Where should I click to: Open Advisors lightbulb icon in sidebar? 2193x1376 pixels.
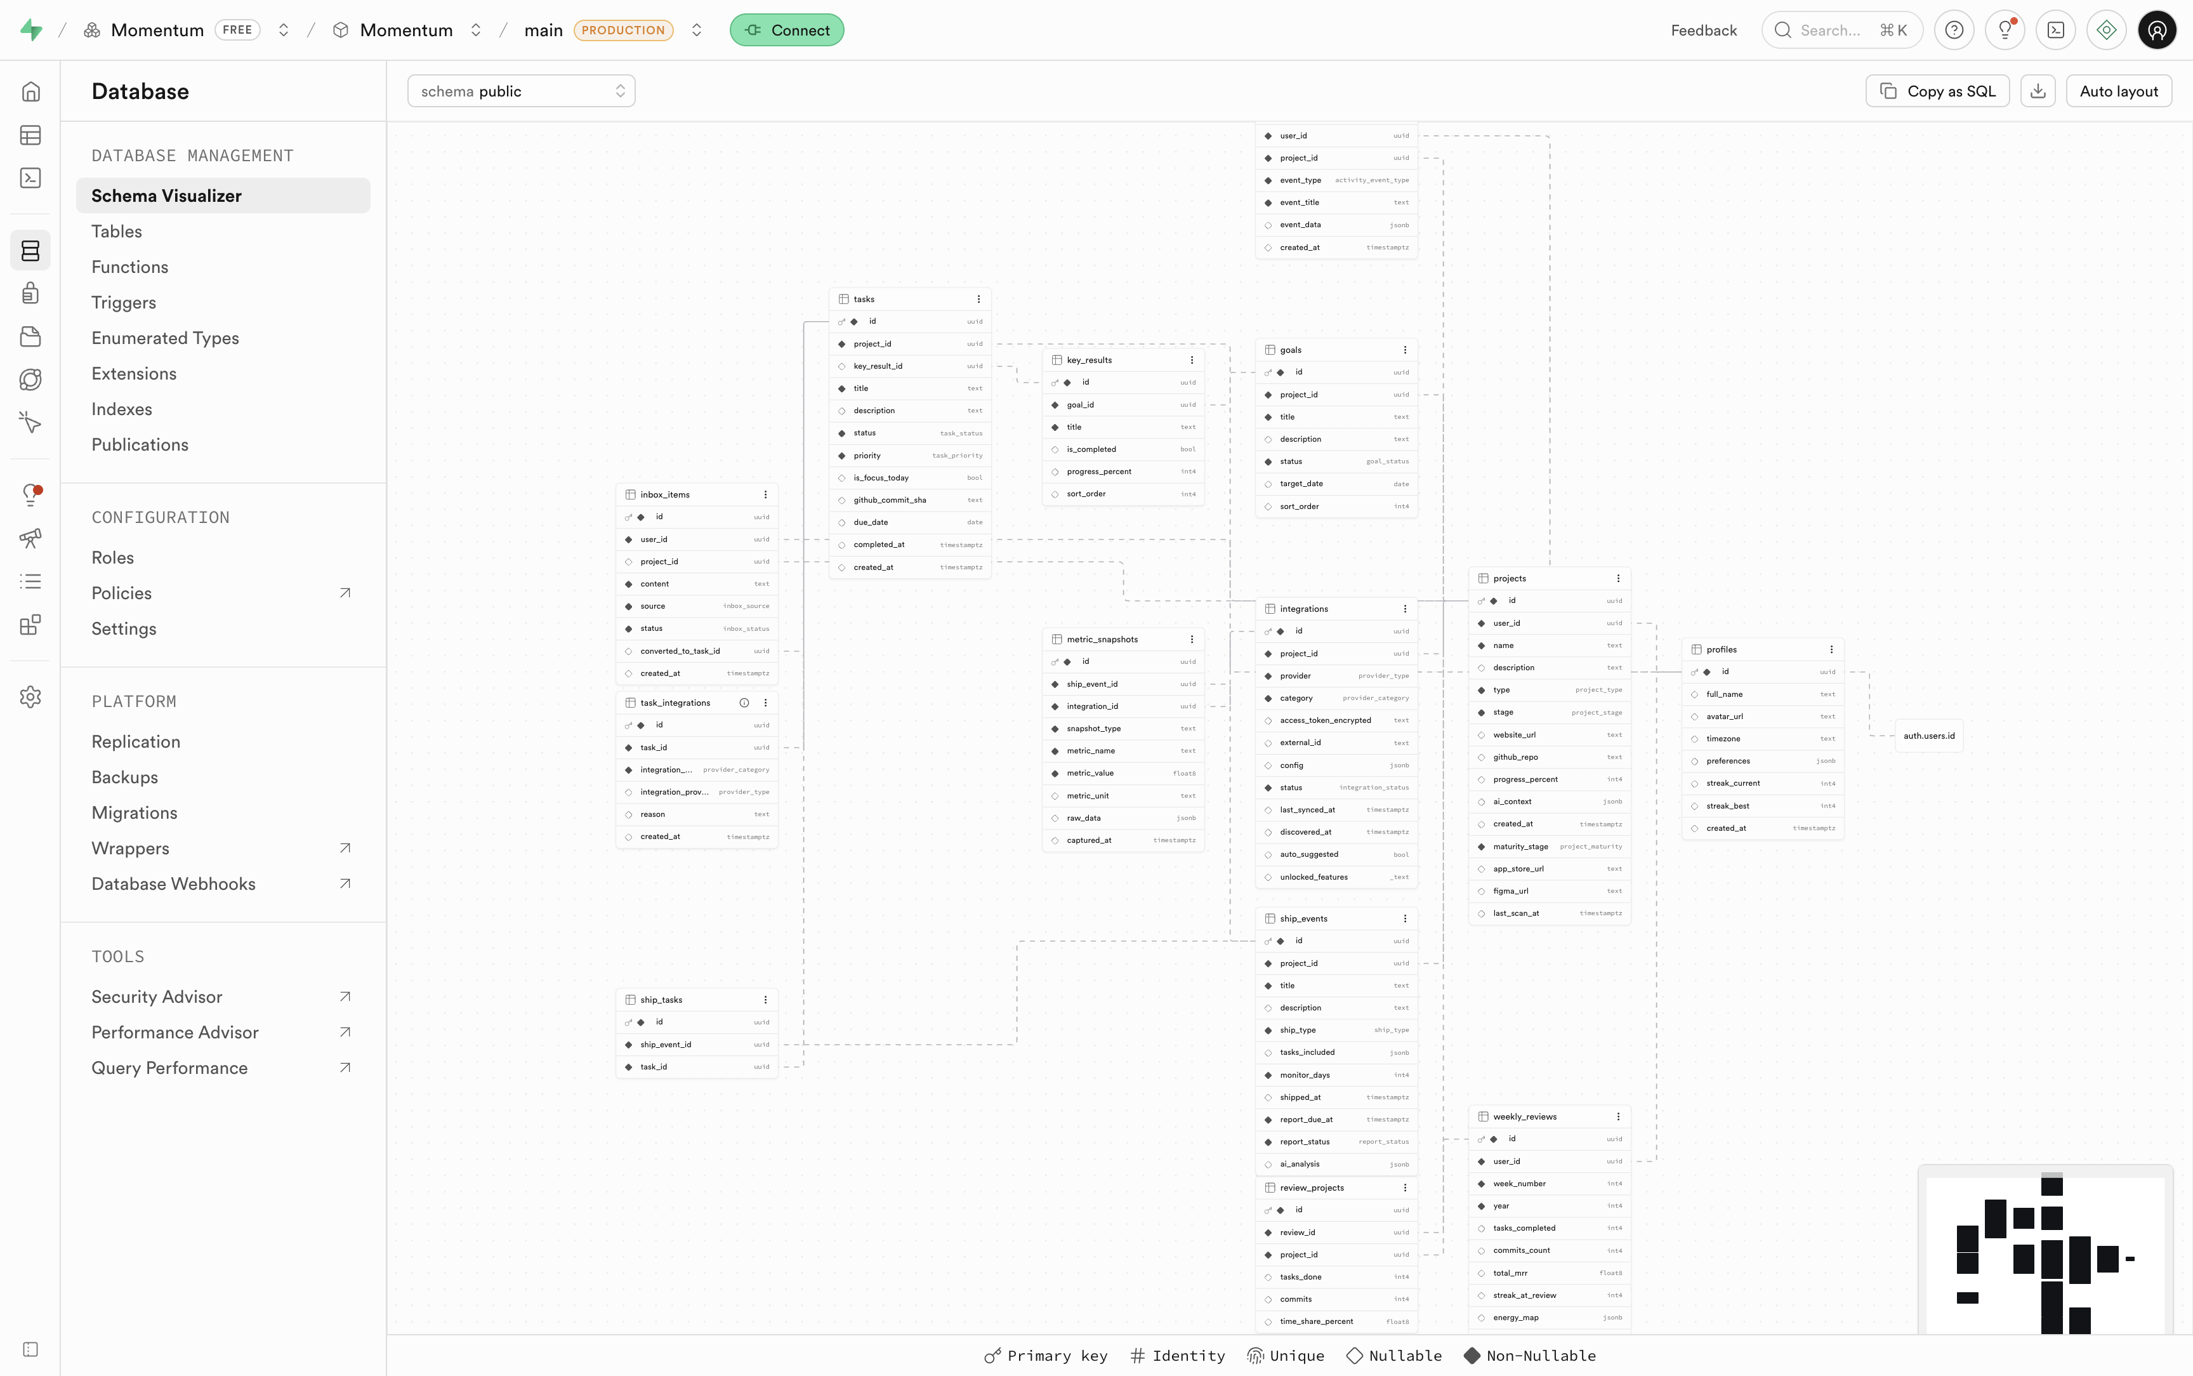point(31,495)
